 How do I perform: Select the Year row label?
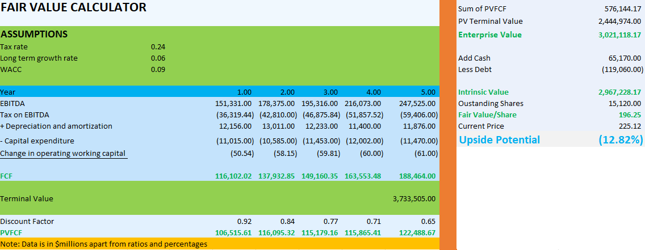pos(8,92)
